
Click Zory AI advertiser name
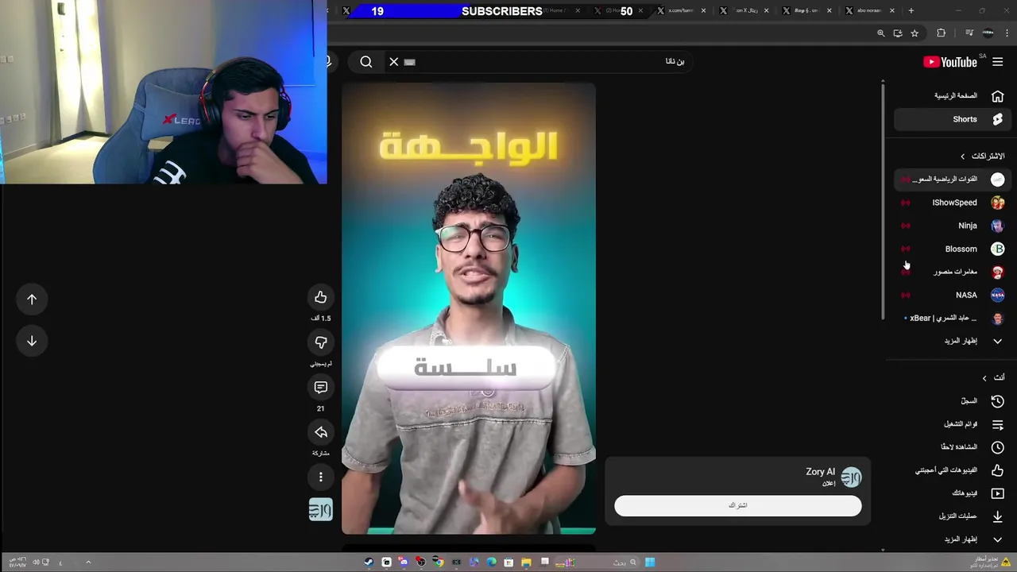(x=821, y=472)
